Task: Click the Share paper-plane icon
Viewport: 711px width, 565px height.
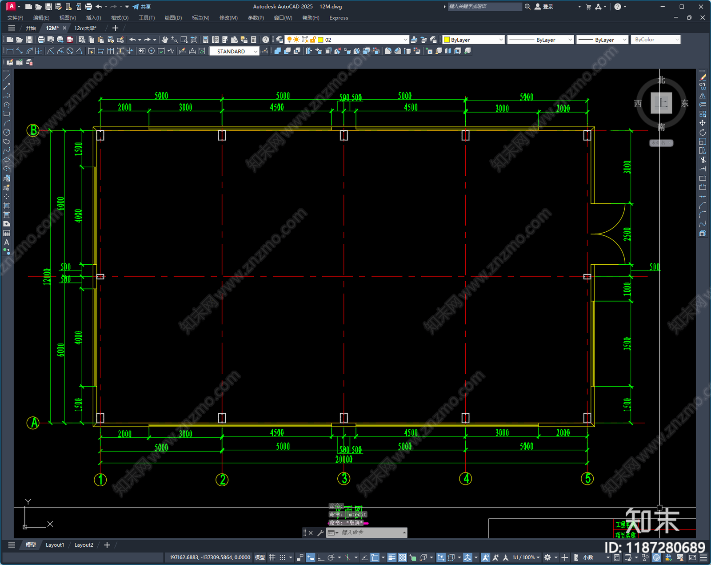Action: click(136, 7)
